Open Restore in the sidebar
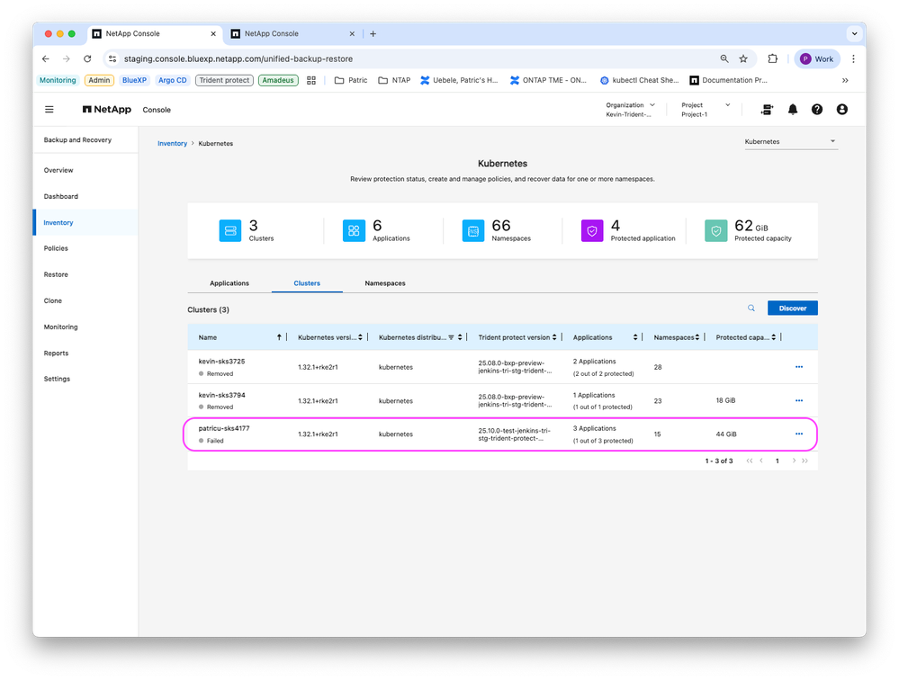The image size is (899, 680). (56, 274)
